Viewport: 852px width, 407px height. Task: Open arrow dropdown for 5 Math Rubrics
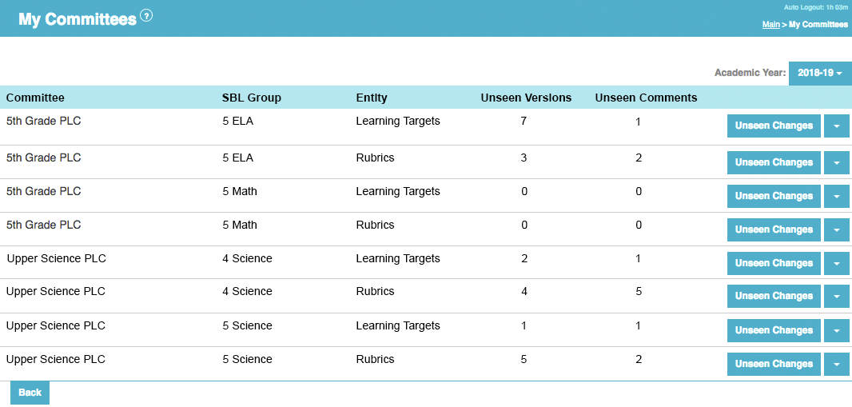pos(836,229)
